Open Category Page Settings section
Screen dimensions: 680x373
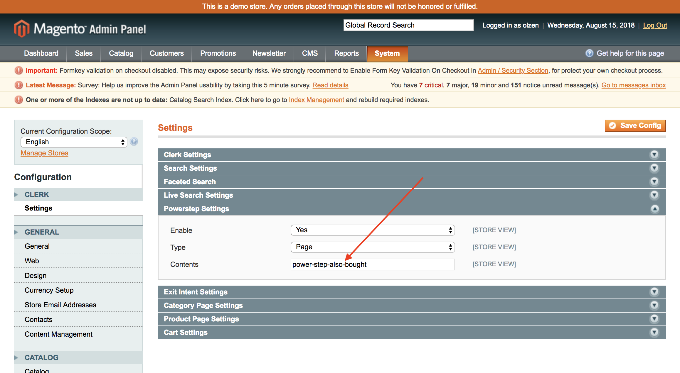[x=203, y=306]
